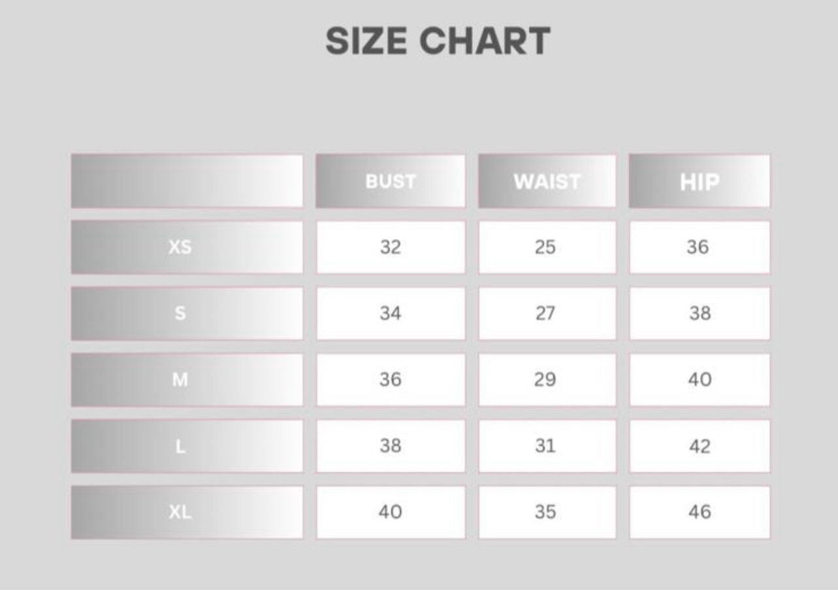Click the XL waist value 35
Viewport: 838px width, 590px height.
(545, 512)
